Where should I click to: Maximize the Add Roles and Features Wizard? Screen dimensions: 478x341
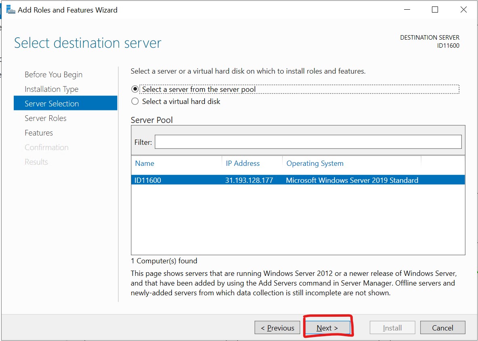click(x=435, y=9)
